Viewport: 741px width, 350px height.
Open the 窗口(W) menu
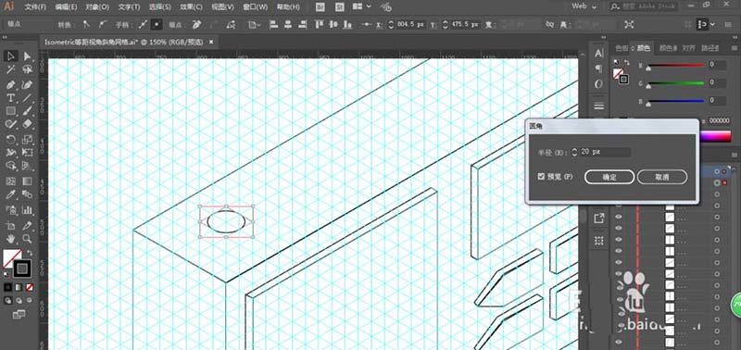255,7
